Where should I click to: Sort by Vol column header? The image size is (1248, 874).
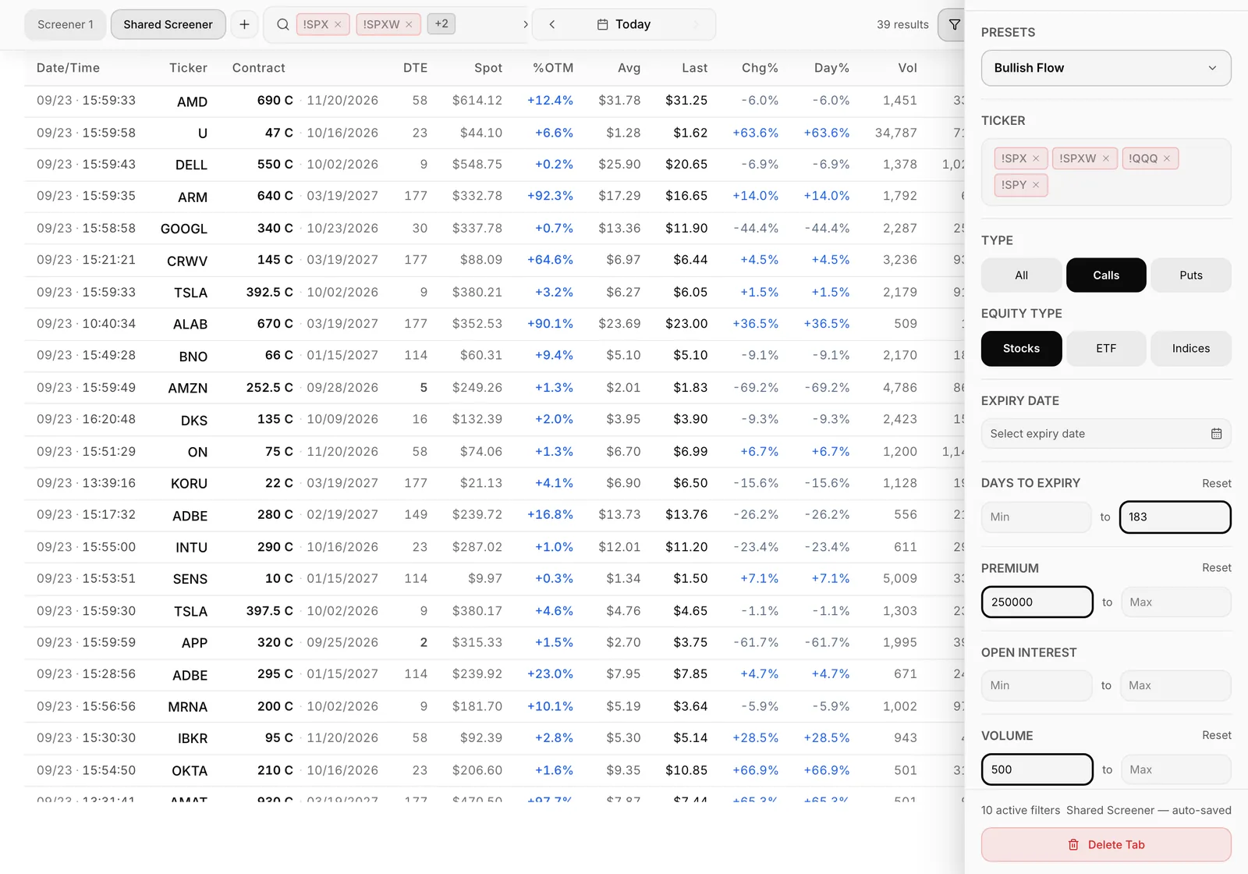click(x=907, y=68)
